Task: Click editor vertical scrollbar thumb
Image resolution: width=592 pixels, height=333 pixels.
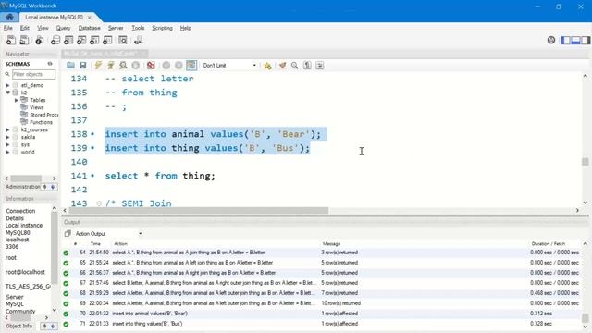Action: coord(585,162)
